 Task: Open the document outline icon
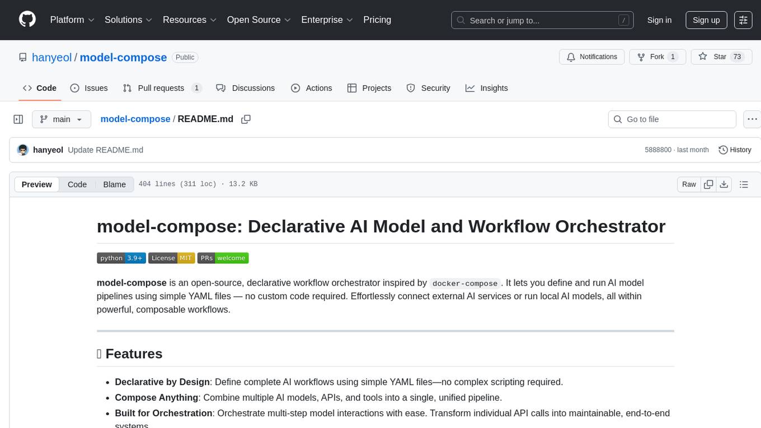pyautogui.click(x=744, y=184)
